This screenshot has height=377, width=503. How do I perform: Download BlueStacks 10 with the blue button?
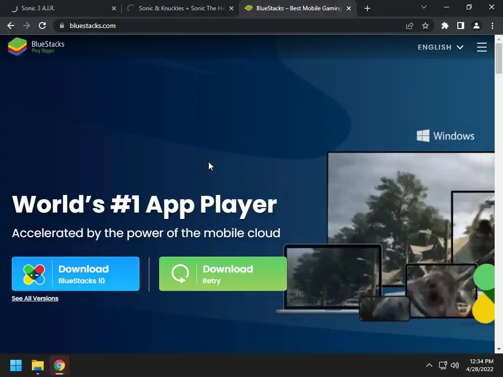click(x=76, y=274)
